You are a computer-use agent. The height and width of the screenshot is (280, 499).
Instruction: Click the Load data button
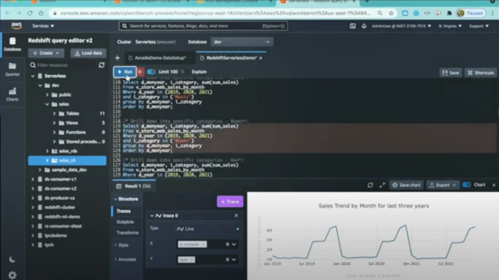[x=88, y=53]
